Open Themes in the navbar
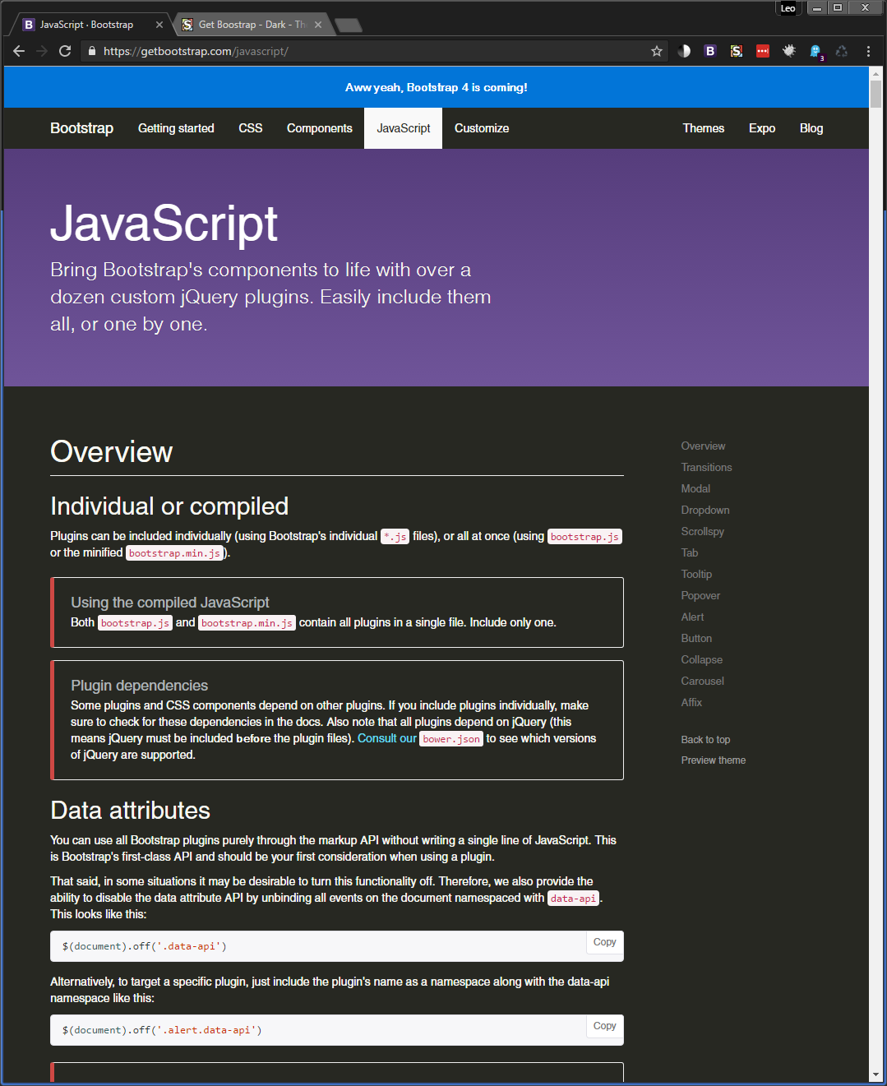The width and height of the screenshot is (887, 1086). [x=704, y=128]
